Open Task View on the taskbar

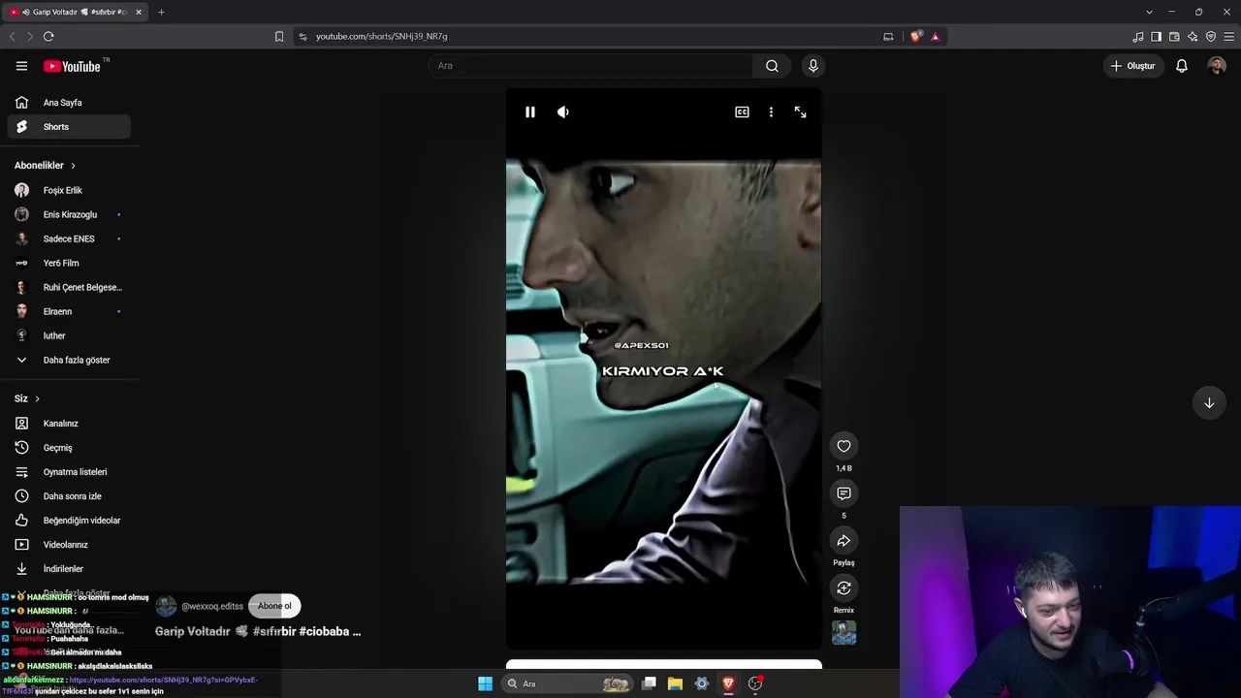tap(649, 684)
